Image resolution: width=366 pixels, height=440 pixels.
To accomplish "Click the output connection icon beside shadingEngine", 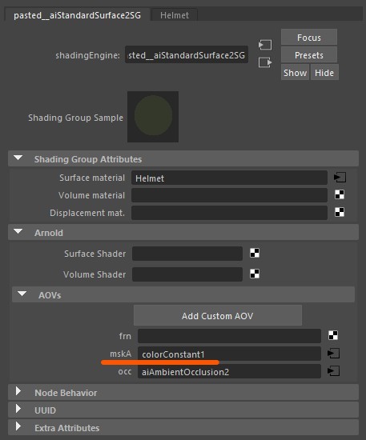I will 265,62.
